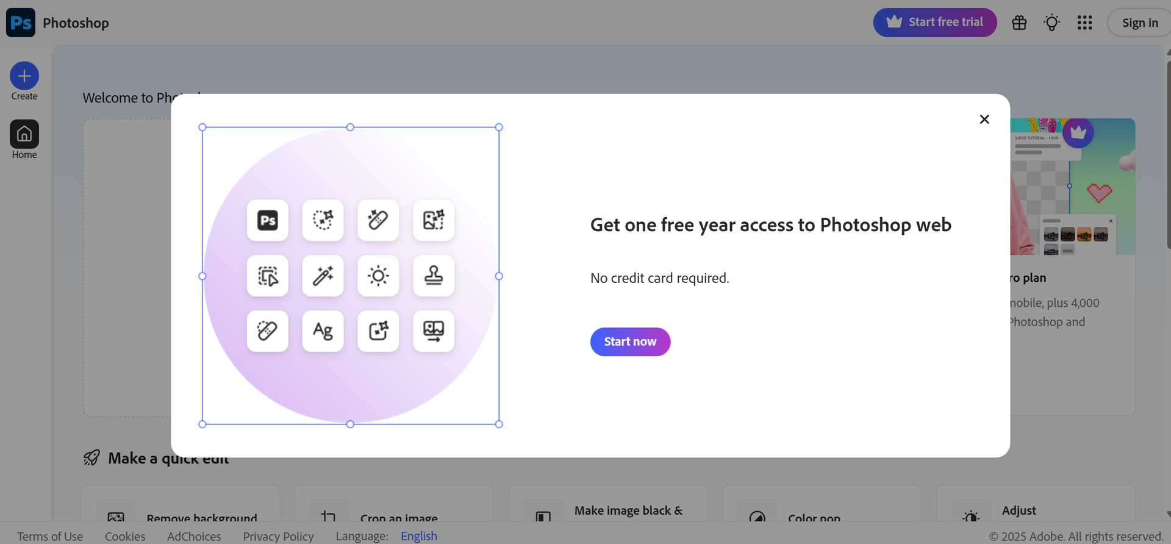The width and height of the screenshot is (1171, 544).
Task: Open the gift box rewards icon
Action: click(x=1019, y=23)
